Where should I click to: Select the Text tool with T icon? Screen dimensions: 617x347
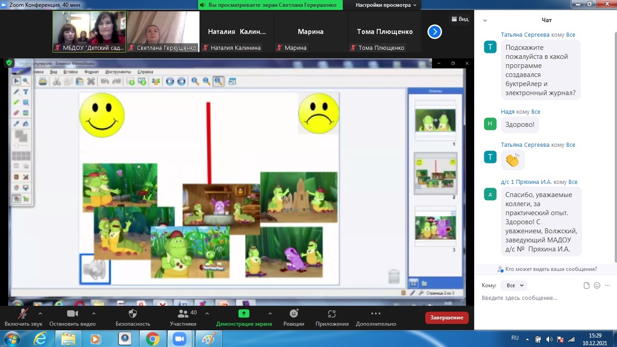coord(26,92)
